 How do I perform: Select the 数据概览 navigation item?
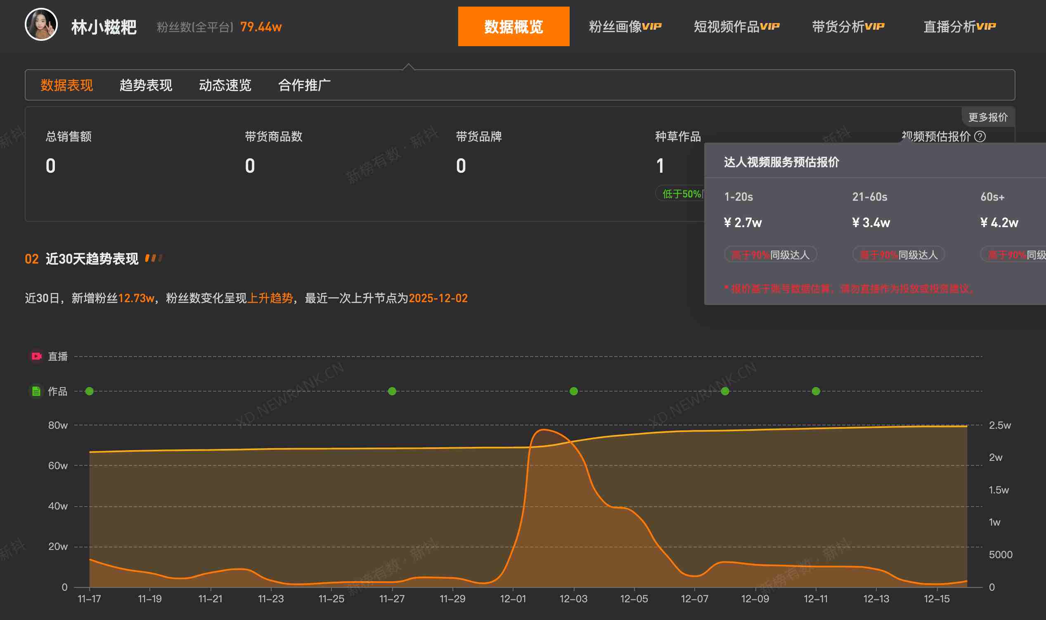pos(513,26)
